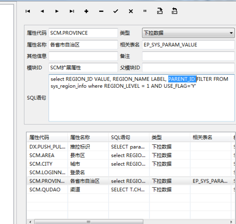236x224 pixels.
Task: Click the quotation-mark toolbar icon
Action: tap(145, 11)
